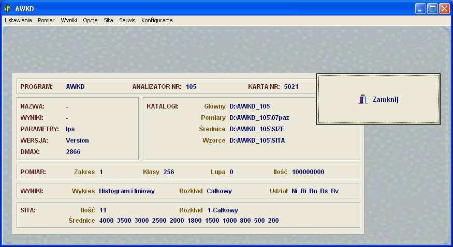Click the program name AWKD value
This screenshot has width=453, height=247.
point(75,87)
